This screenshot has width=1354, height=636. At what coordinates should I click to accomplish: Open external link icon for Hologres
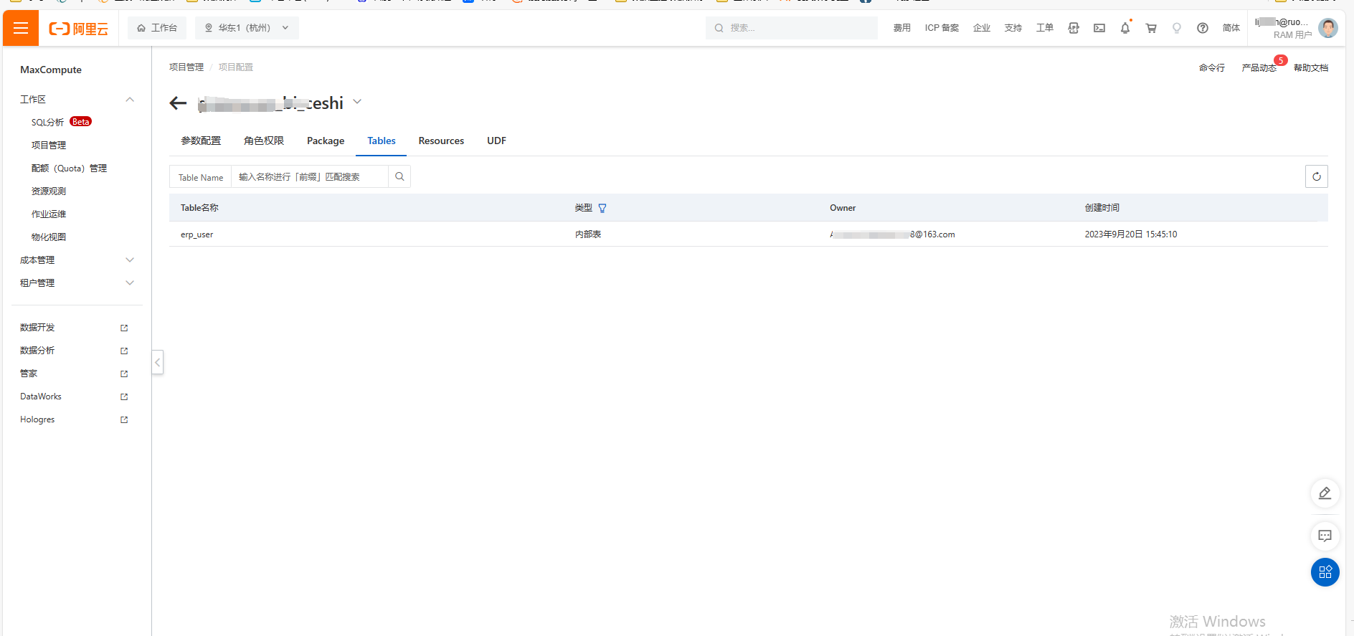124,419
